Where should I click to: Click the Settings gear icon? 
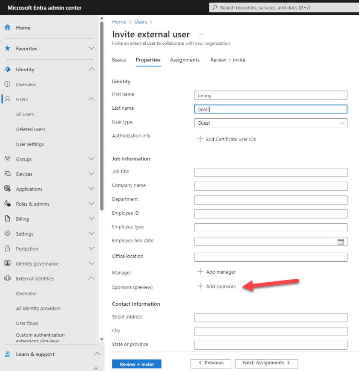click(8, 233)
